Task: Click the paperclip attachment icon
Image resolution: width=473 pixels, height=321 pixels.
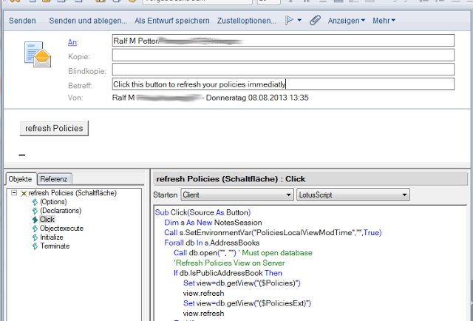Action: click(x=315, y=21)
